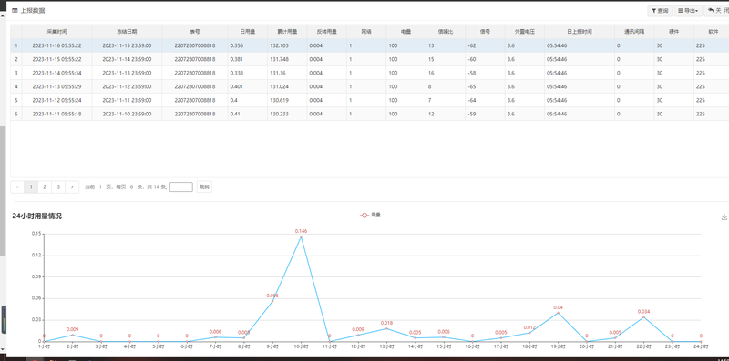Click the 外置电压 column header

click(x=525, y=32)
